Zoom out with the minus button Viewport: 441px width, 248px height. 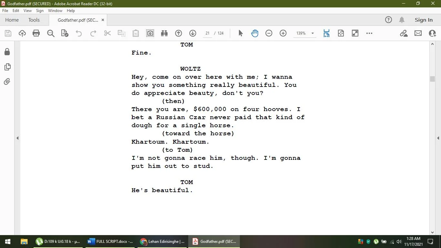269,33
